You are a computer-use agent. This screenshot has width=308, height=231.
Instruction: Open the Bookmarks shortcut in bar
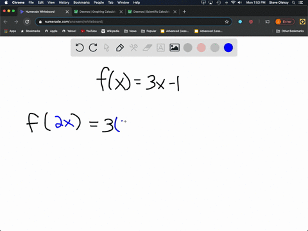30,31
